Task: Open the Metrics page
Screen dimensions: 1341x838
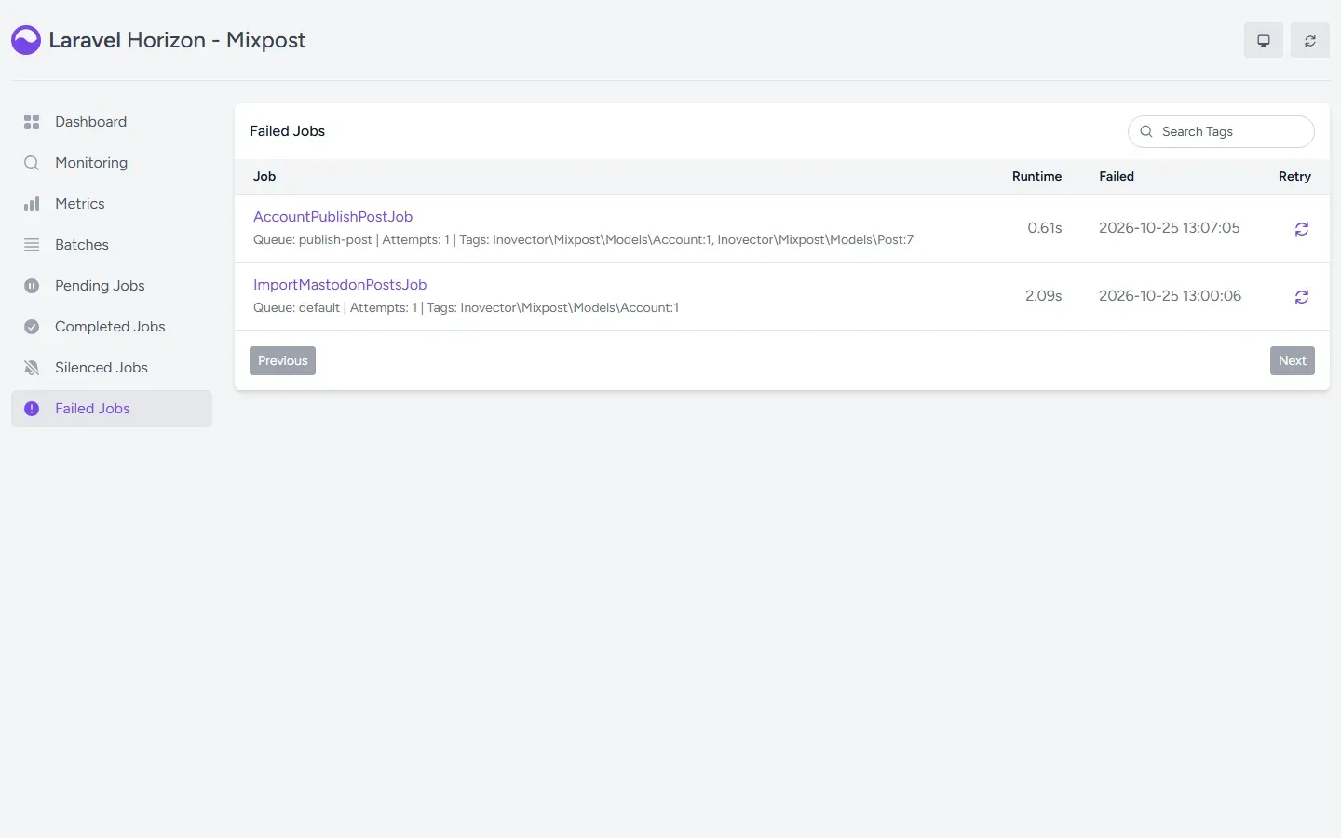Action: coord(112,204)
